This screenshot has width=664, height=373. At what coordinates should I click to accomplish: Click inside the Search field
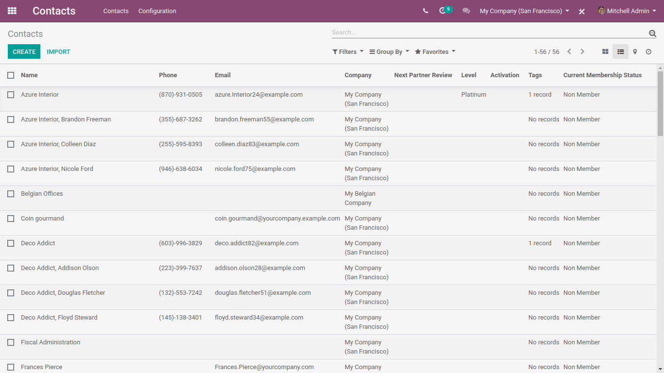[x=486, y=33]
